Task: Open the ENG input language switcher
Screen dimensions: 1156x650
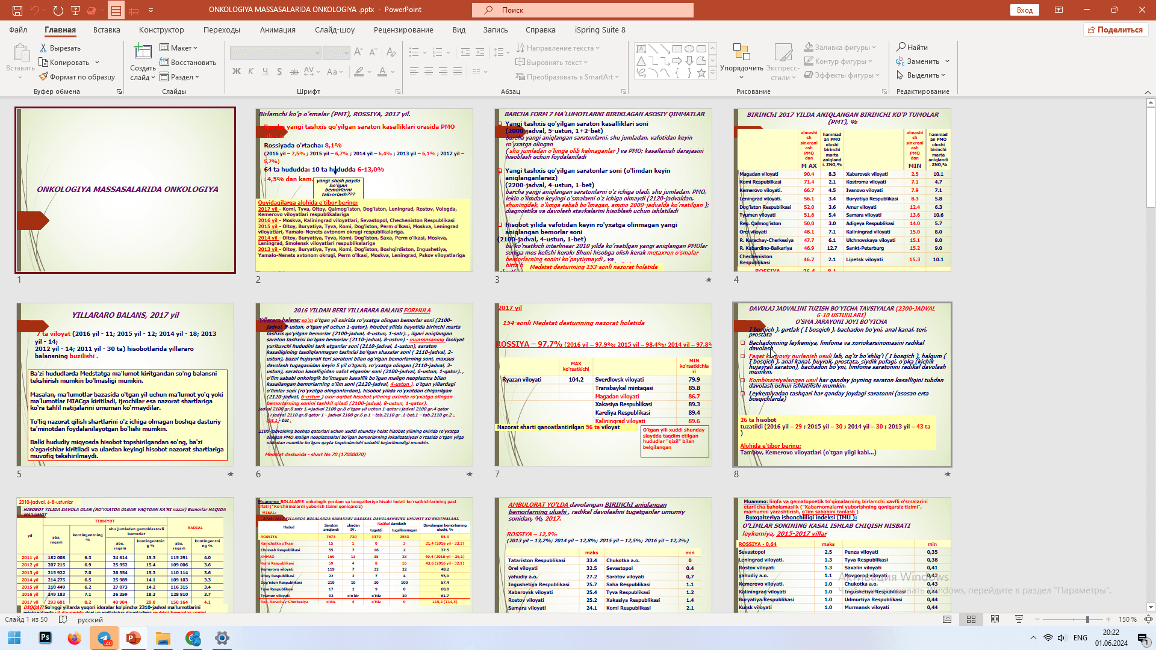Action: pyautogui.click(x=1080, y=638)
